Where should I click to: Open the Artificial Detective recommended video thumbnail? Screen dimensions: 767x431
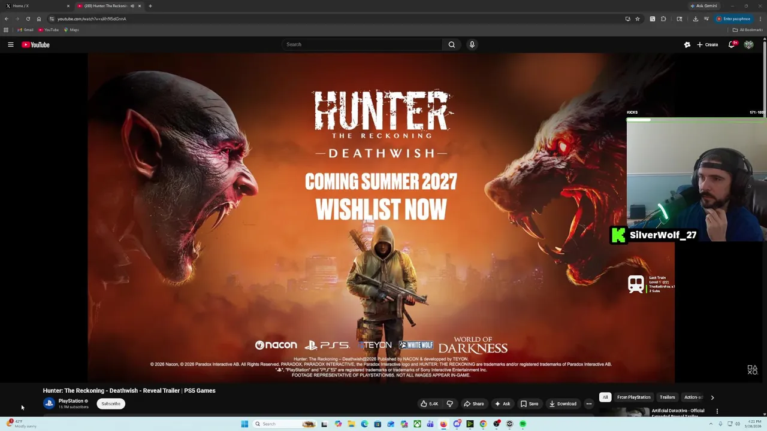(624, 412)
